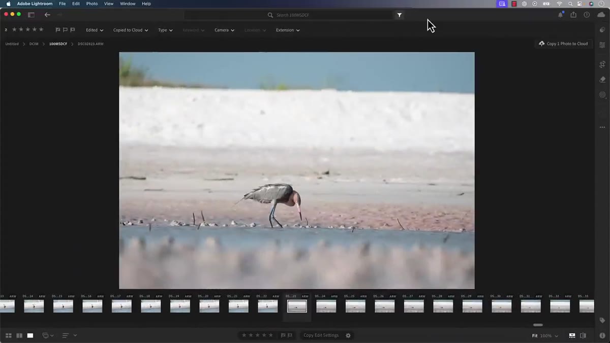Open macOS Spotlight search icon
The height and width of the screenshot is (343, 610).
(570, 4)
